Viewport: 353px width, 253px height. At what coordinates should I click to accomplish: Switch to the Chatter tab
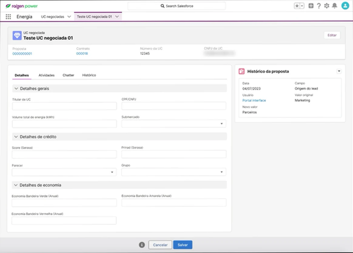68,75
